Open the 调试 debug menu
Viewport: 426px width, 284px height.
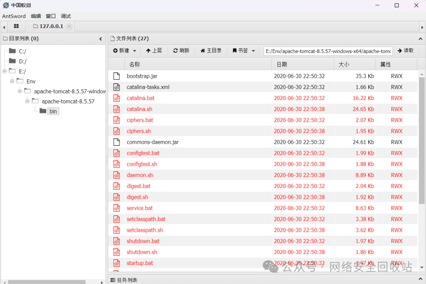(x=66, y=16)
